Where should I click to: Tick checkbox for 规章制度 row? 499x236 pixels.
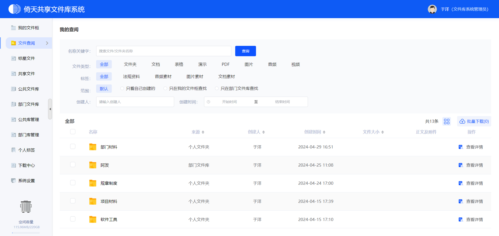point(73,183)
